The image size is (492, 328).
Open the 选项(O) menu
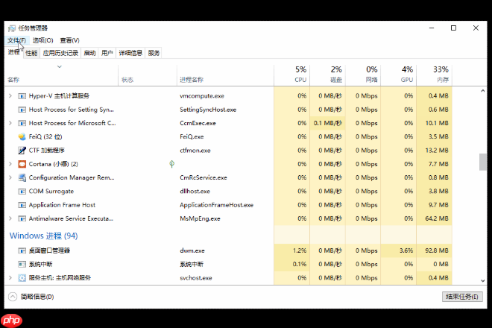(43, 40)
